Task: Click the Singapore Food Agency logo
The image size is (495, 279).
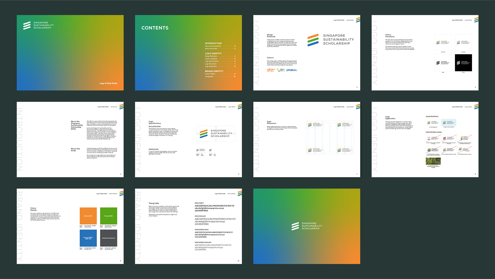Action: 271,70
